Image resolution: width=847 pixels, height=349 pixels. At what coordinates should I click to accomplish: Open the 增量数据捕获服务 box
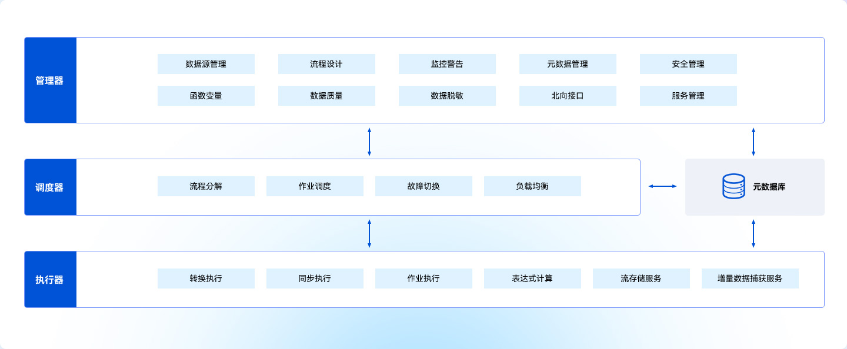[750, 278]
